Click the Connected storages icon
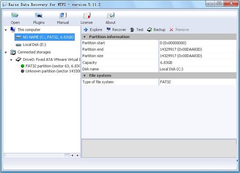Screen dimensions: 240x173 point(13,52)
